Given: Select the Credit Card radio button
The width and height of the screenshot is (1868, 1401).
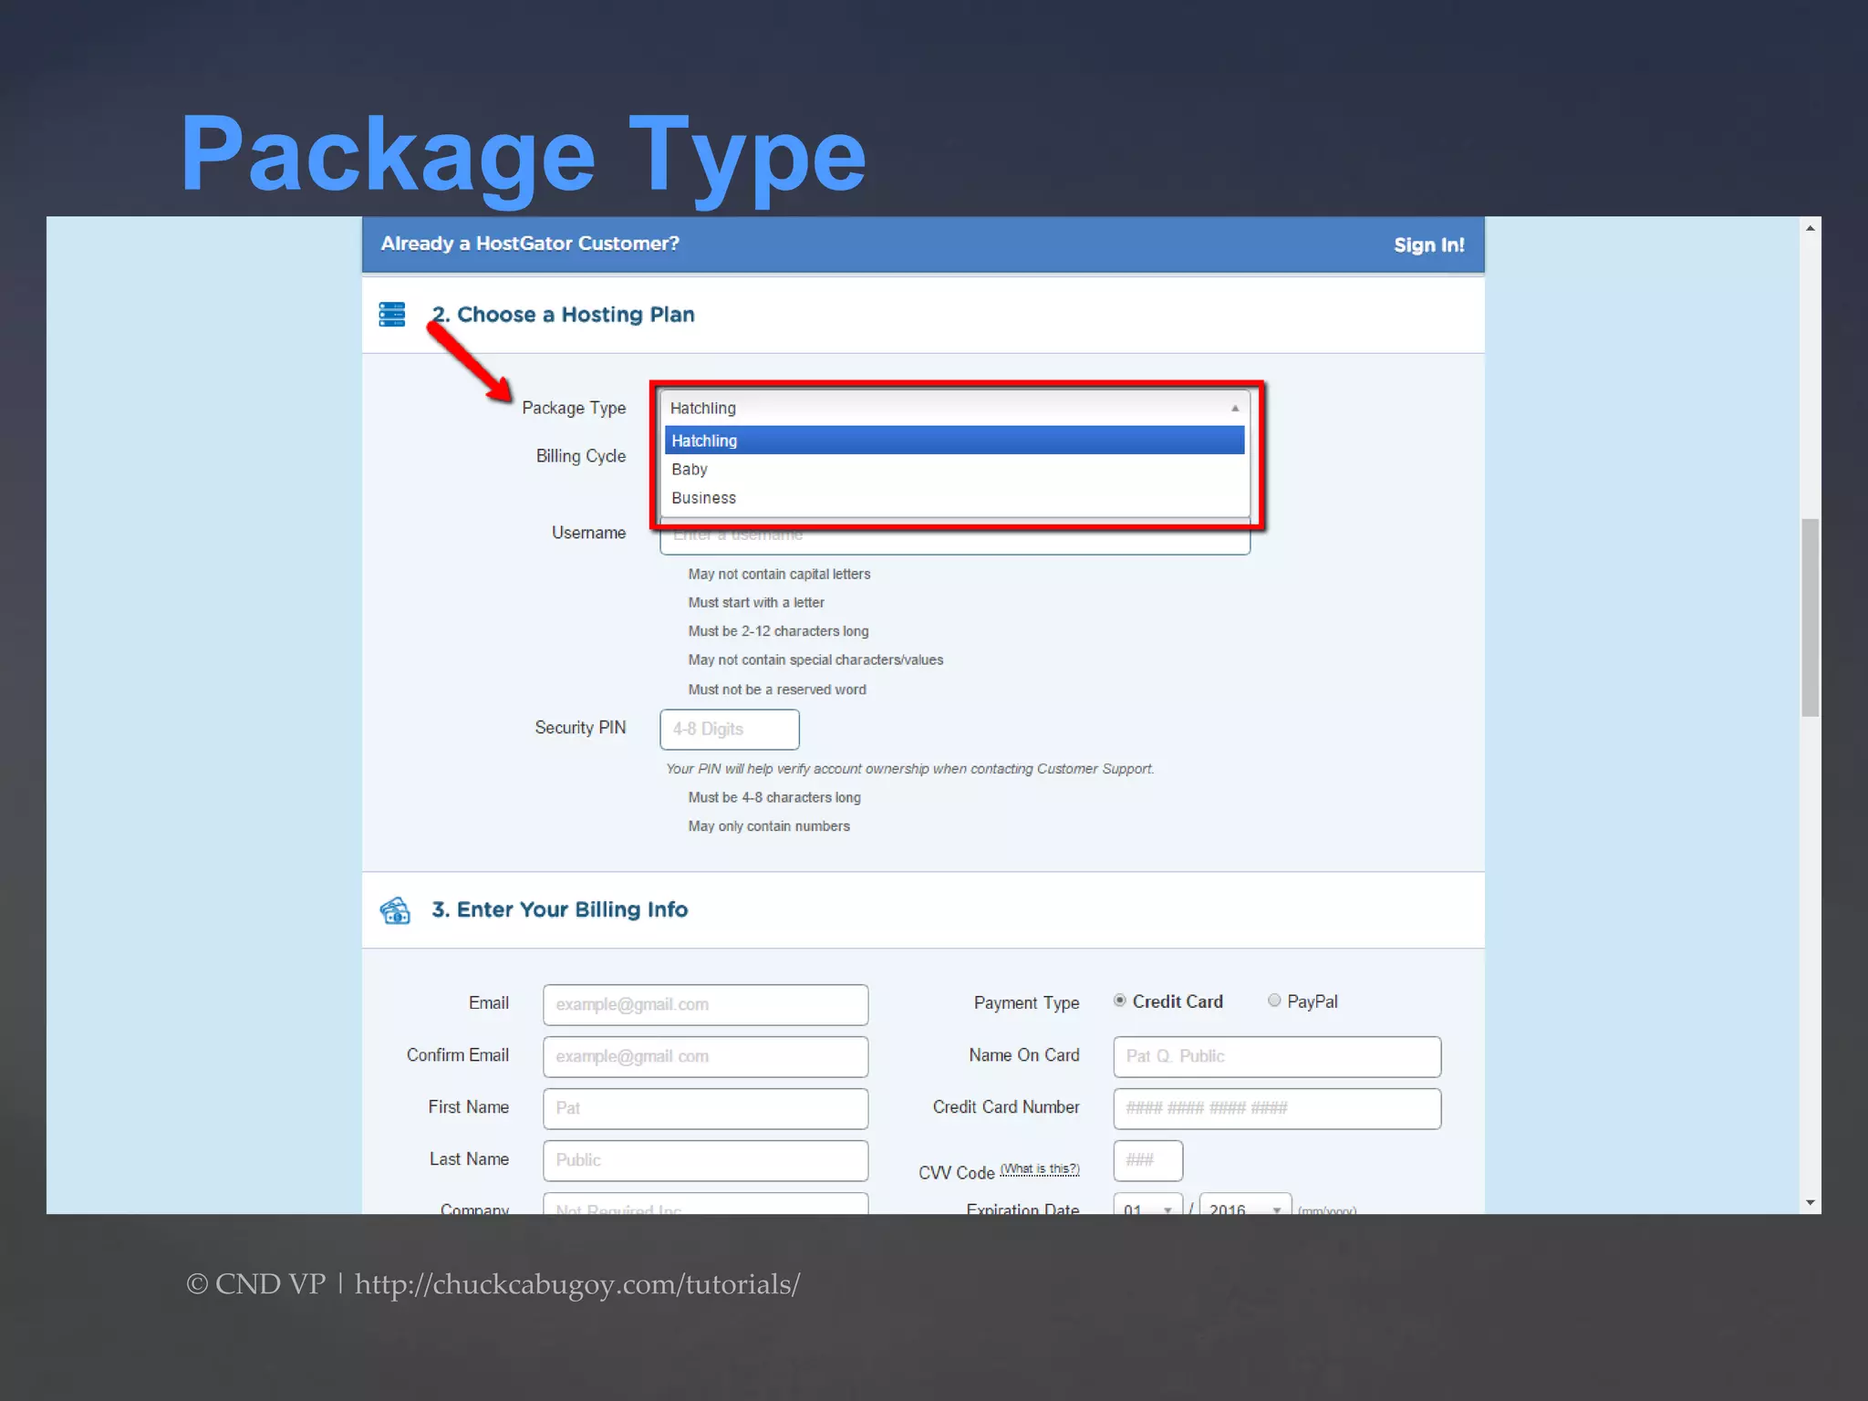Looking at the screenshot, I should tap(1119, 1001).
